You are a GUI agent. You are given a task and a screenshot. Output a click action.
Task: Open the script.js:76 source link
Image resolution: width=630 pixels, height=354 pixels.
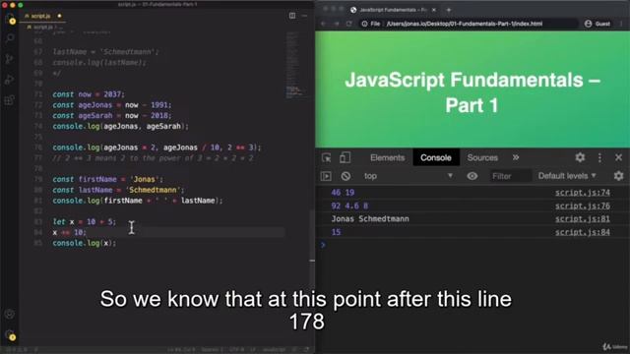pyautogui.click(x=582, y=206)
